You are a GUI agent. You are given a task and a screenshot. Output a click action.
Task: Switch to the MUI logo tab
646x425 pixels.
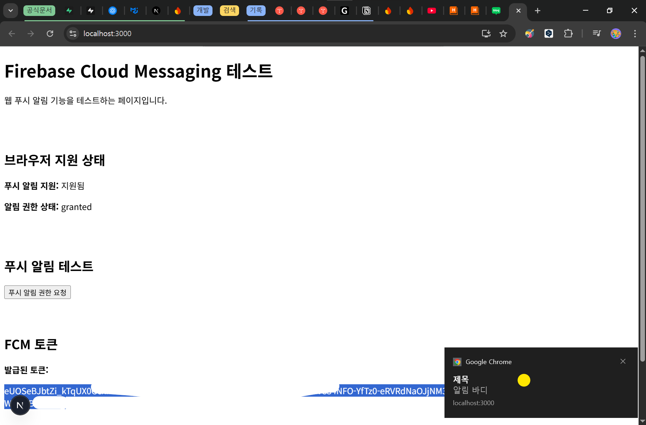(x=134, y=11)
